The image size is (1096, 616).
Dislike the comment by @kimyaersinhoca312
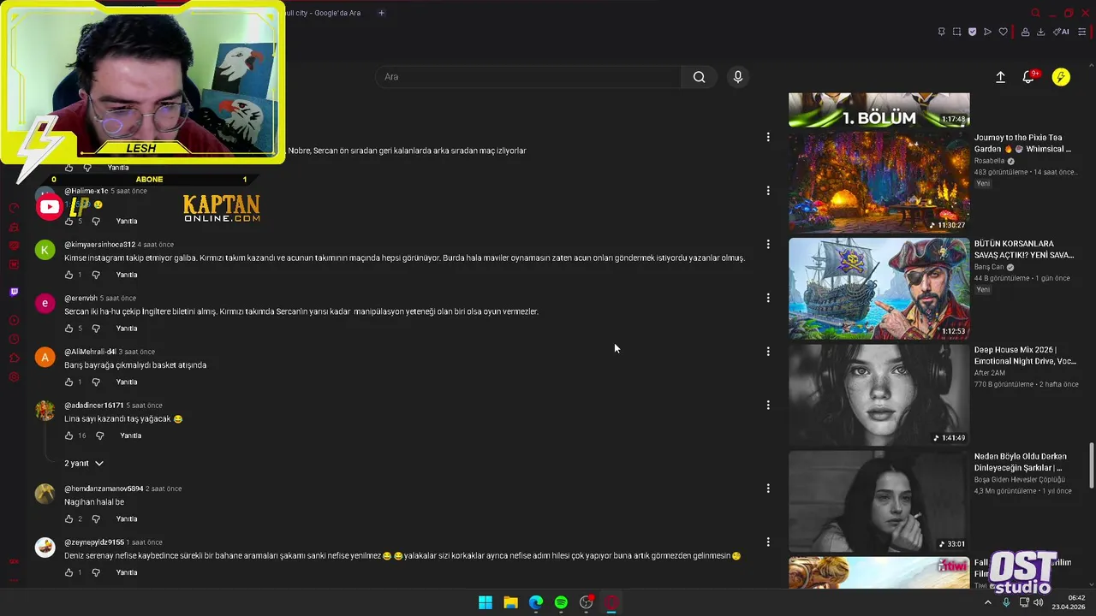(96, 275)
